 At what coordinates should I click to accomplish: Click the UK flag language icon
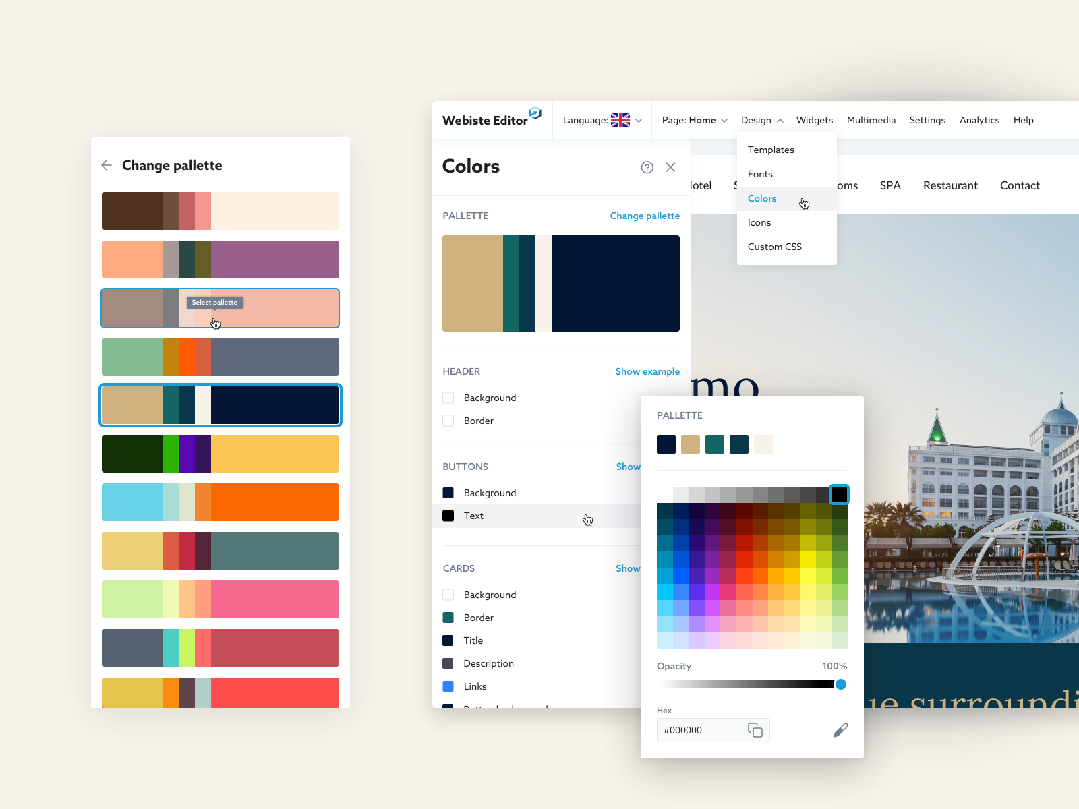click(x=621, y=120)
